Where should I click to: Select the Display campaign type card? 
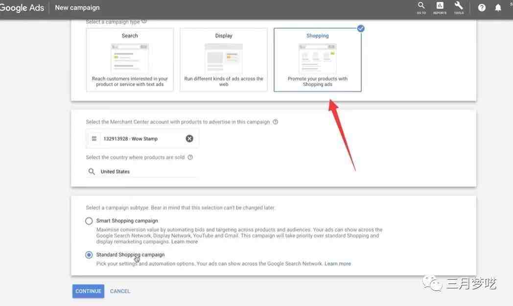(x=223, y=60)
